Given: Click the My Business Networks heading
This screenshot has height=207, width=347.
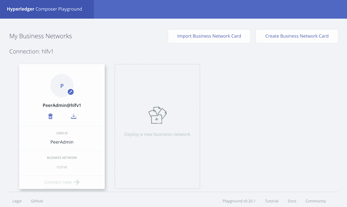Looking at the screenshot, I should (40, 36).
